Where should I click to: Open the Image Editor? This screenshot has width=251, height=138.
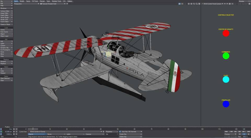coord(6,13)
